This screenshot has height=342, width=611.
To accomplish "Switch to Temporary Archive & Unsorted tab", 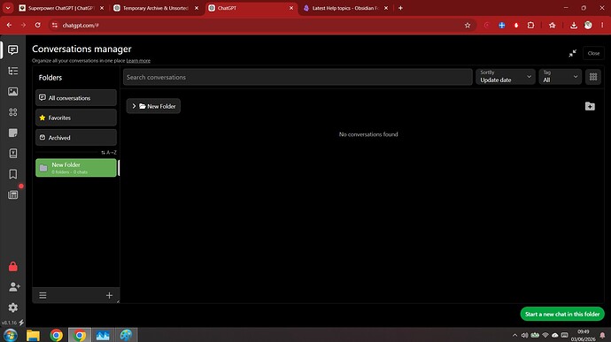I will [156, 8].
